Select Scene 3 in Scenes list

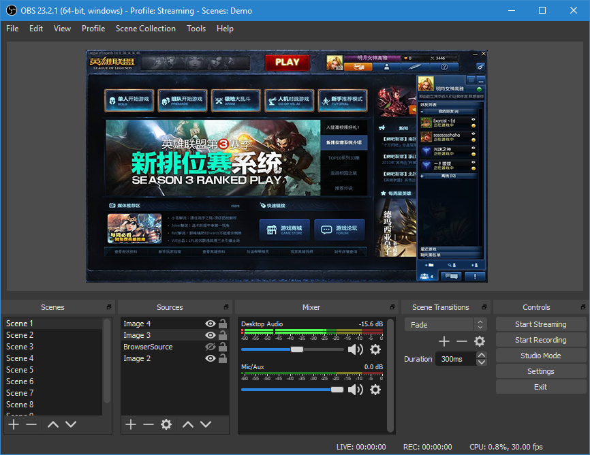pos(53,347)
